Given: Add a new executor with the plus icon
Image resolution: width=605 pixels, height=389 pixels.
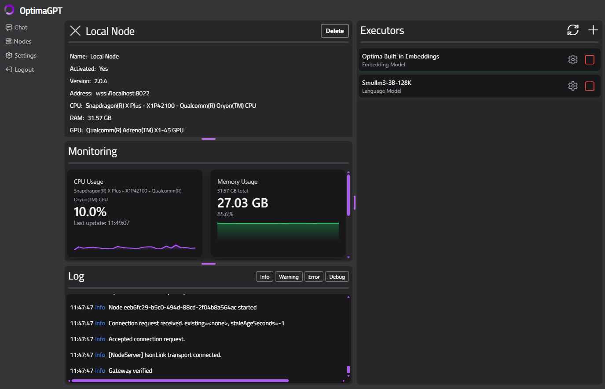Looking at the screenshot, I should [593, 30].
